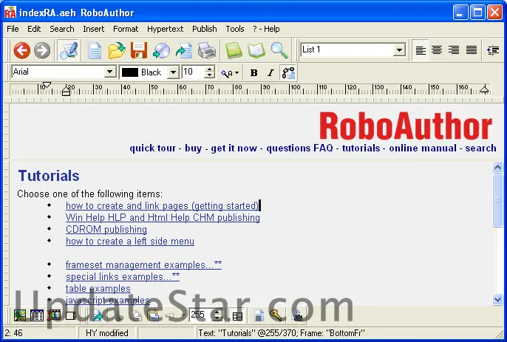Click the indent icon in toolbar

493,50
